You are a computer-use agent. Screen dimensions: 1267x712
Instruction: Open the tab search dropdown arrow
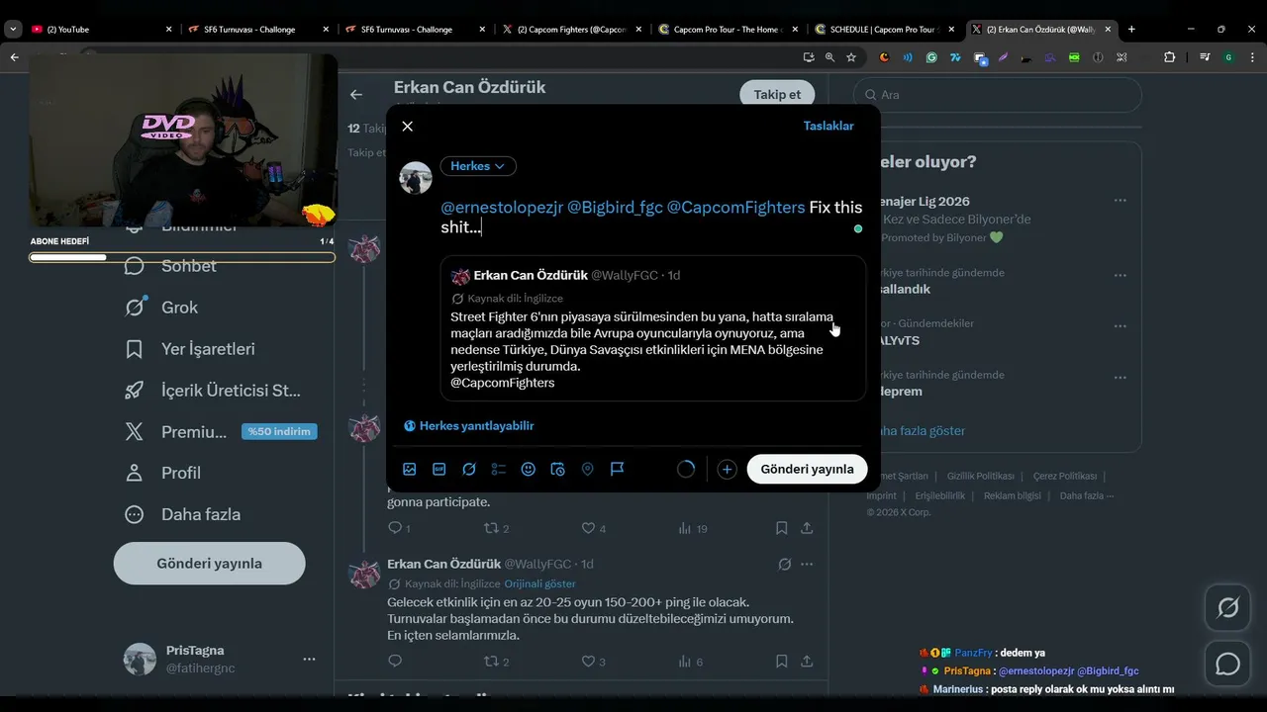coord(13,29)
